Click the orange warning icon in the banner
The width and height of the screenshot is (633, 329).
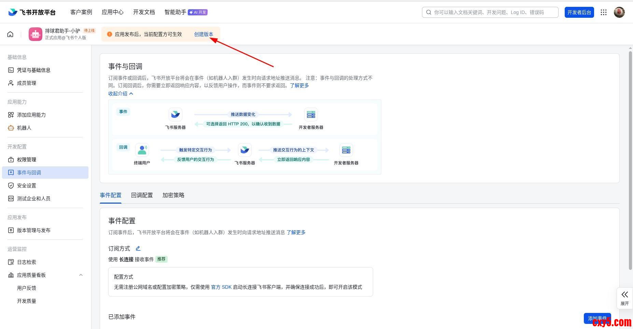[x=110, y=34]
